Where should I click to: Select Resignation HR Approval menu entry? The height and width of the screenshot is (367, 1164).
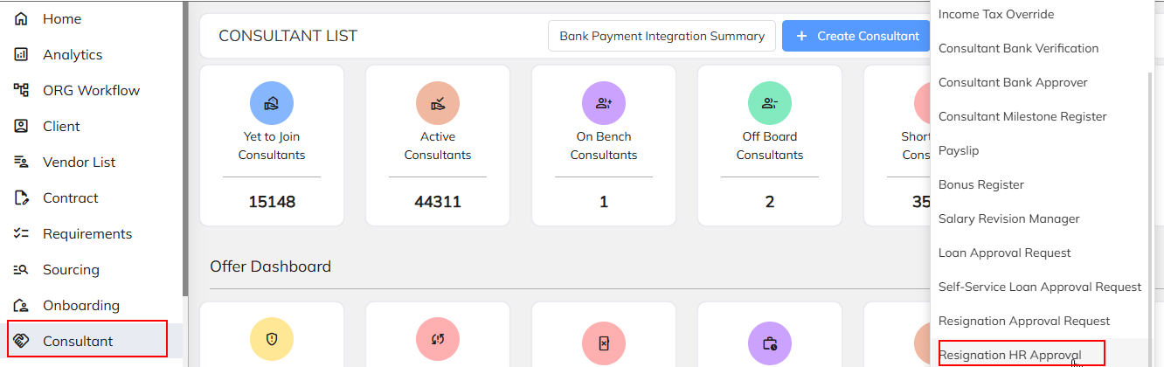1009,355
